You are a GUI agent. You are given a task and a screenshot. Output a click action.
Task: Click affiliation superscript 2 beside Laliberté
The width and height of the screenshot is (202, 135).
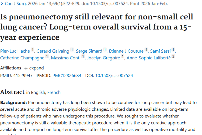pos(173,57)
